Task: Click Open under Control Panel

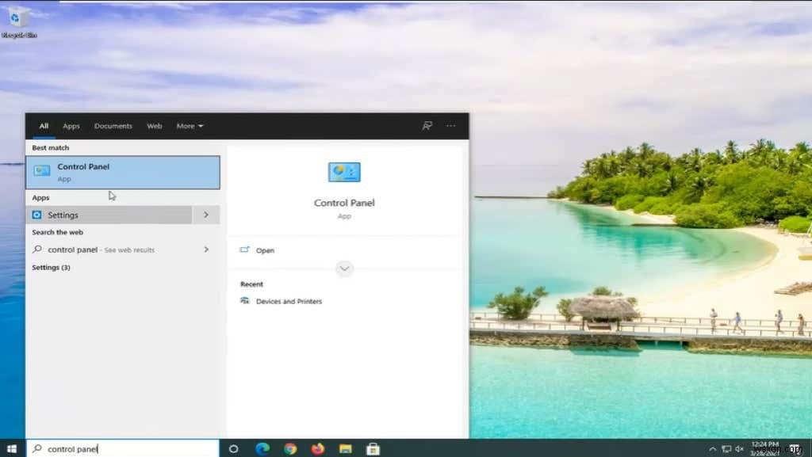Action: click(264, 250)
